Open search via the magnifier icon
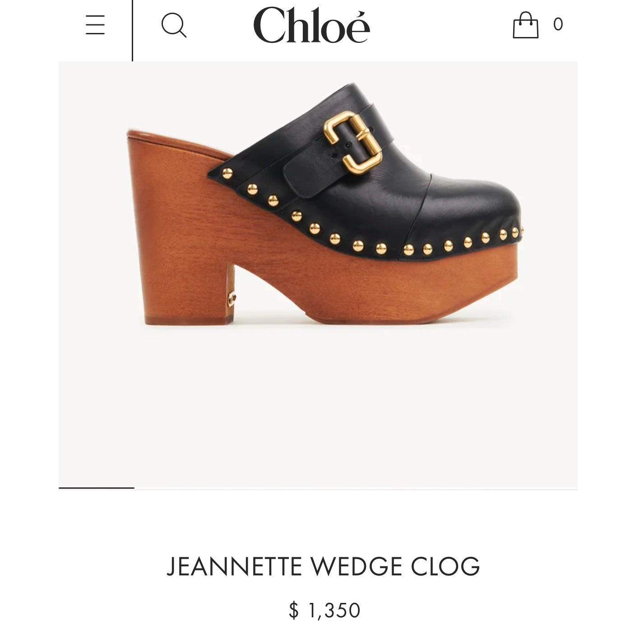Image resolution: width=630 pixels, height=630 pixels. click(174, 25)
